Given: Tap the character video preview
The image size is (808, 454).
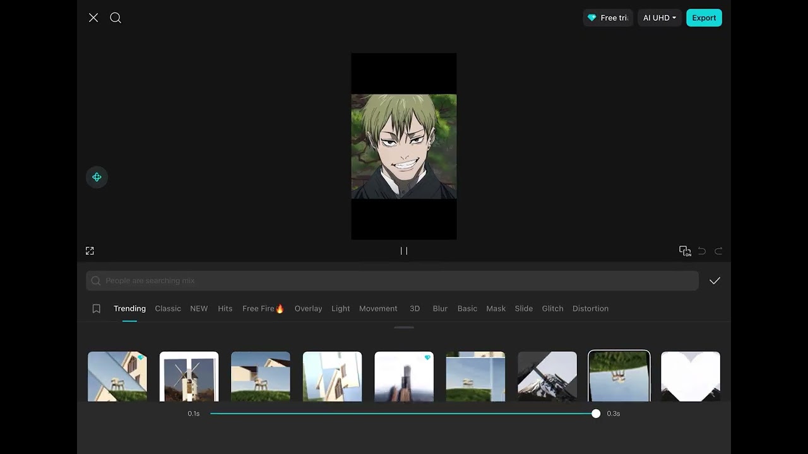Looking at the screenshot, I should pyautogui.click(x=404, y=146).
